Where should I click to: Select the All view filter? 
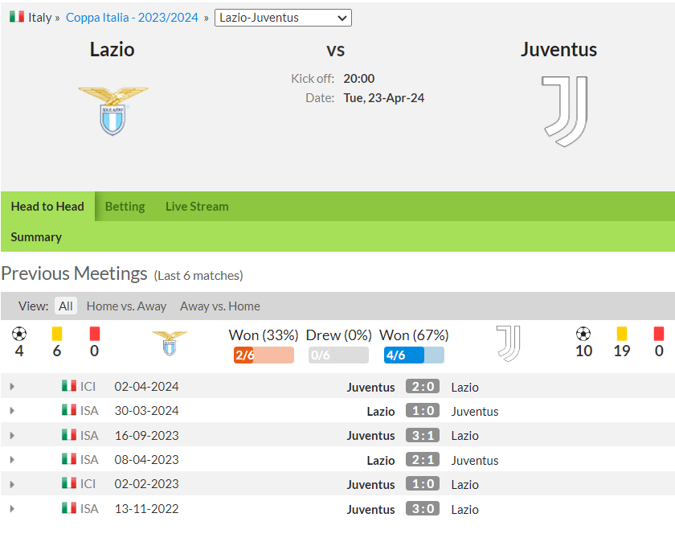tap(66, 306)
